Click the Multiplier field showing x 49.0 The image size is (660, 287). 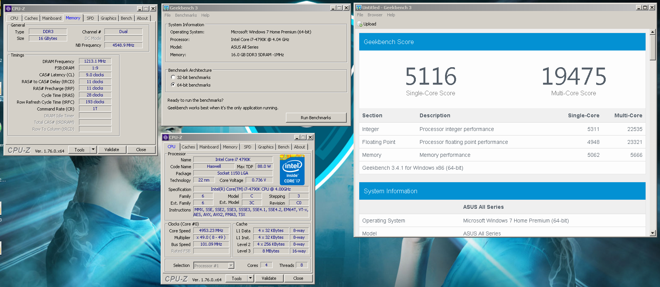click(x=211, y=237)
